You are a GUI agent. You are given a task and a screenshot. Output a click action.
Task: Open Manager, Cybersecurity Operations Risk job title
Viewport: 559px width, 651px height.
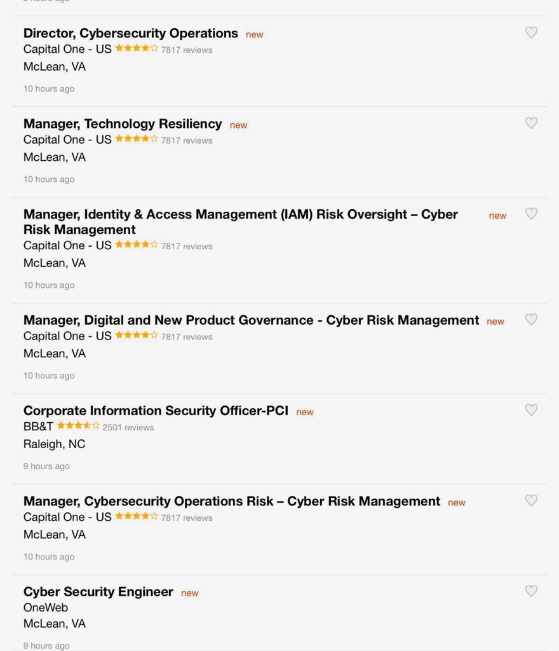coord(232,501)
